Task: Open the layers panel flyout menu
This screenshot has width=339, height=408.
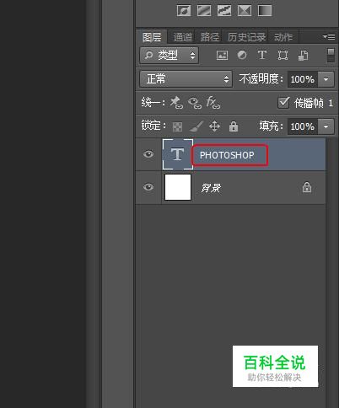Action: tap(329, 36)
